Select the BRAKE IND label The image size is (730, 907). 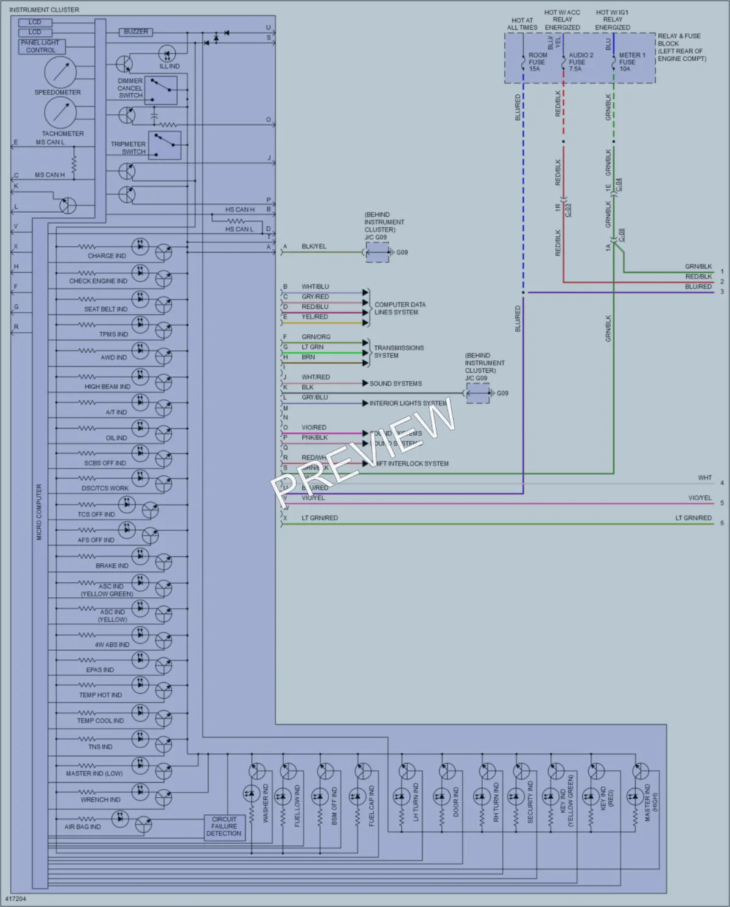pos(112,566)
